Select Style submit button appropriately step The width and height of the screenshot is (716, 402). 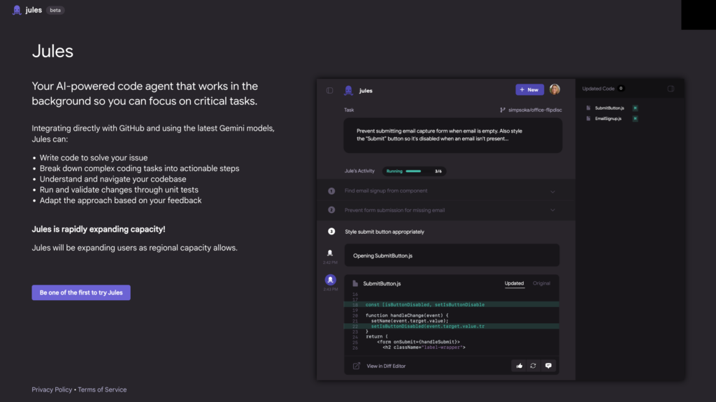[x=385, y=232]
